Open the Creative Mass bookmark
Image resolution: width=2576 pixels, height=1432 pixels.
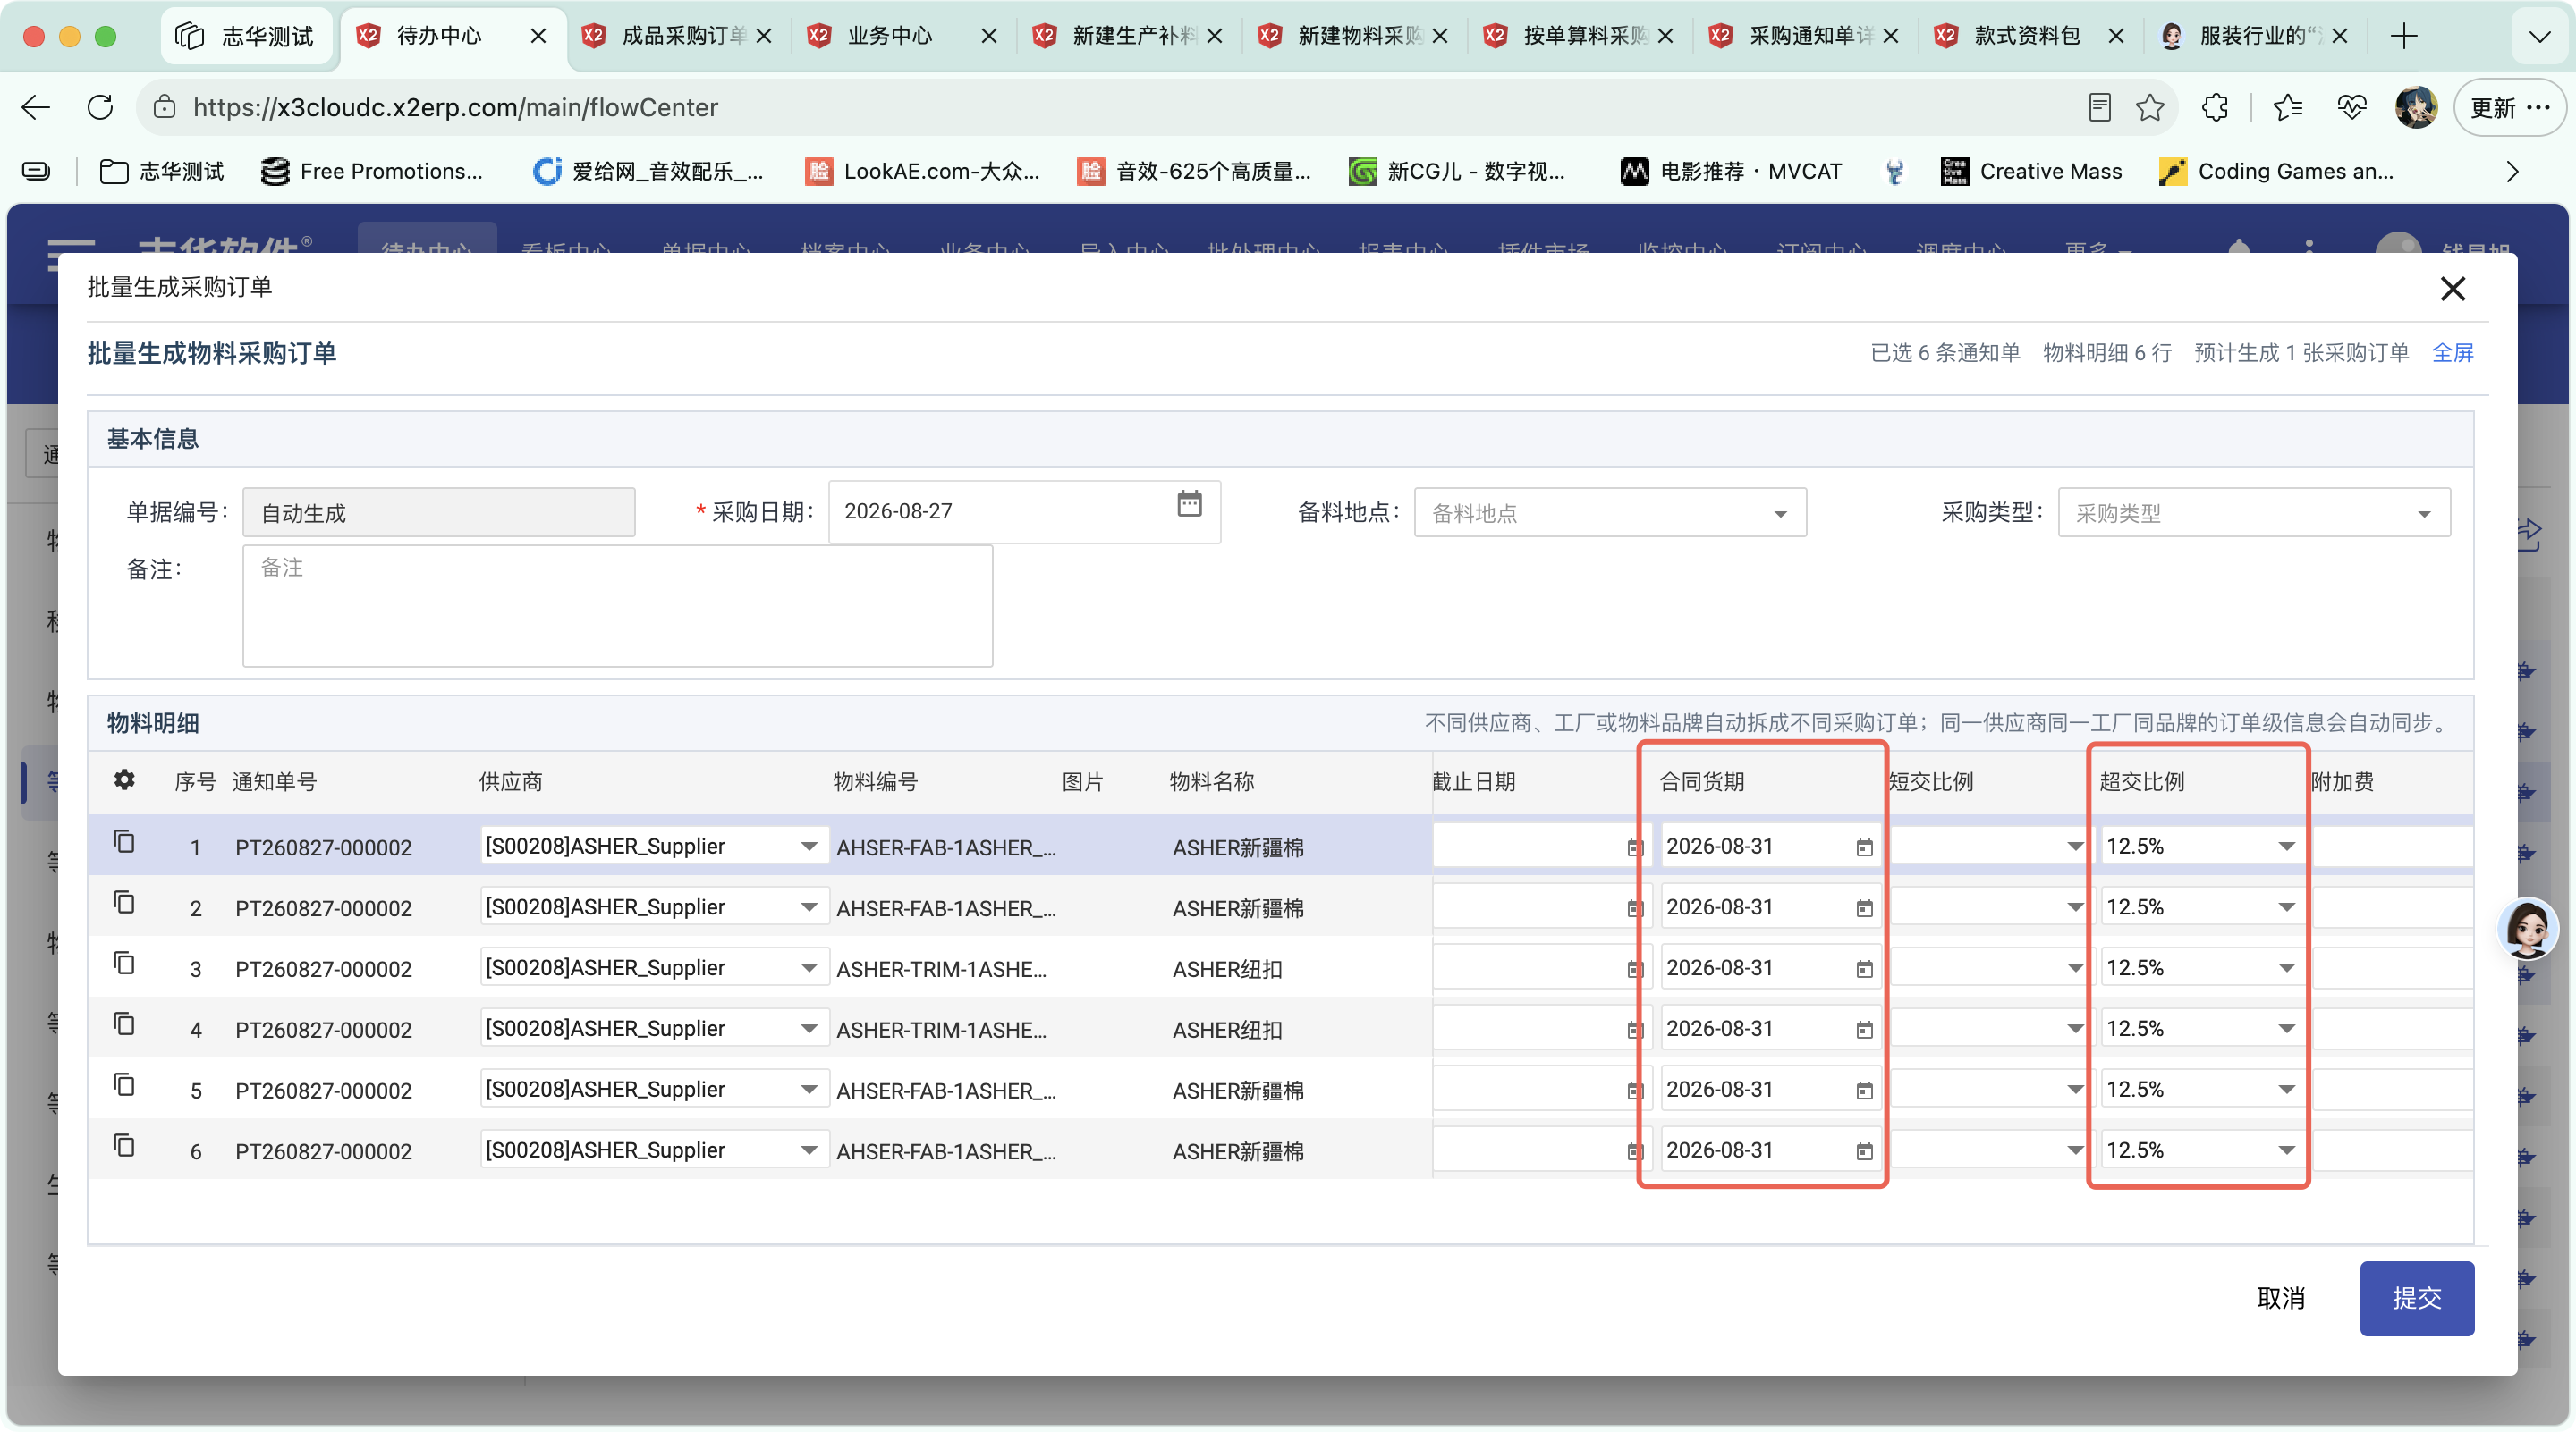(2030, 171)
